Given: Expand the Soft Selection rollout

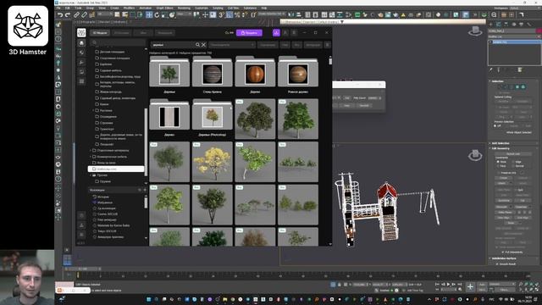Looking at the screenshot, I should (514, 143).
